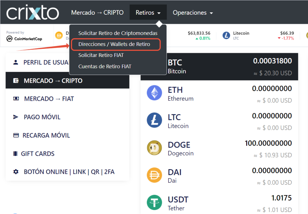Image resolution: width=308 pixels, height=214 pixels.
Task: Click the $63,833.56 ticker price
Action: tap(199, 33)
